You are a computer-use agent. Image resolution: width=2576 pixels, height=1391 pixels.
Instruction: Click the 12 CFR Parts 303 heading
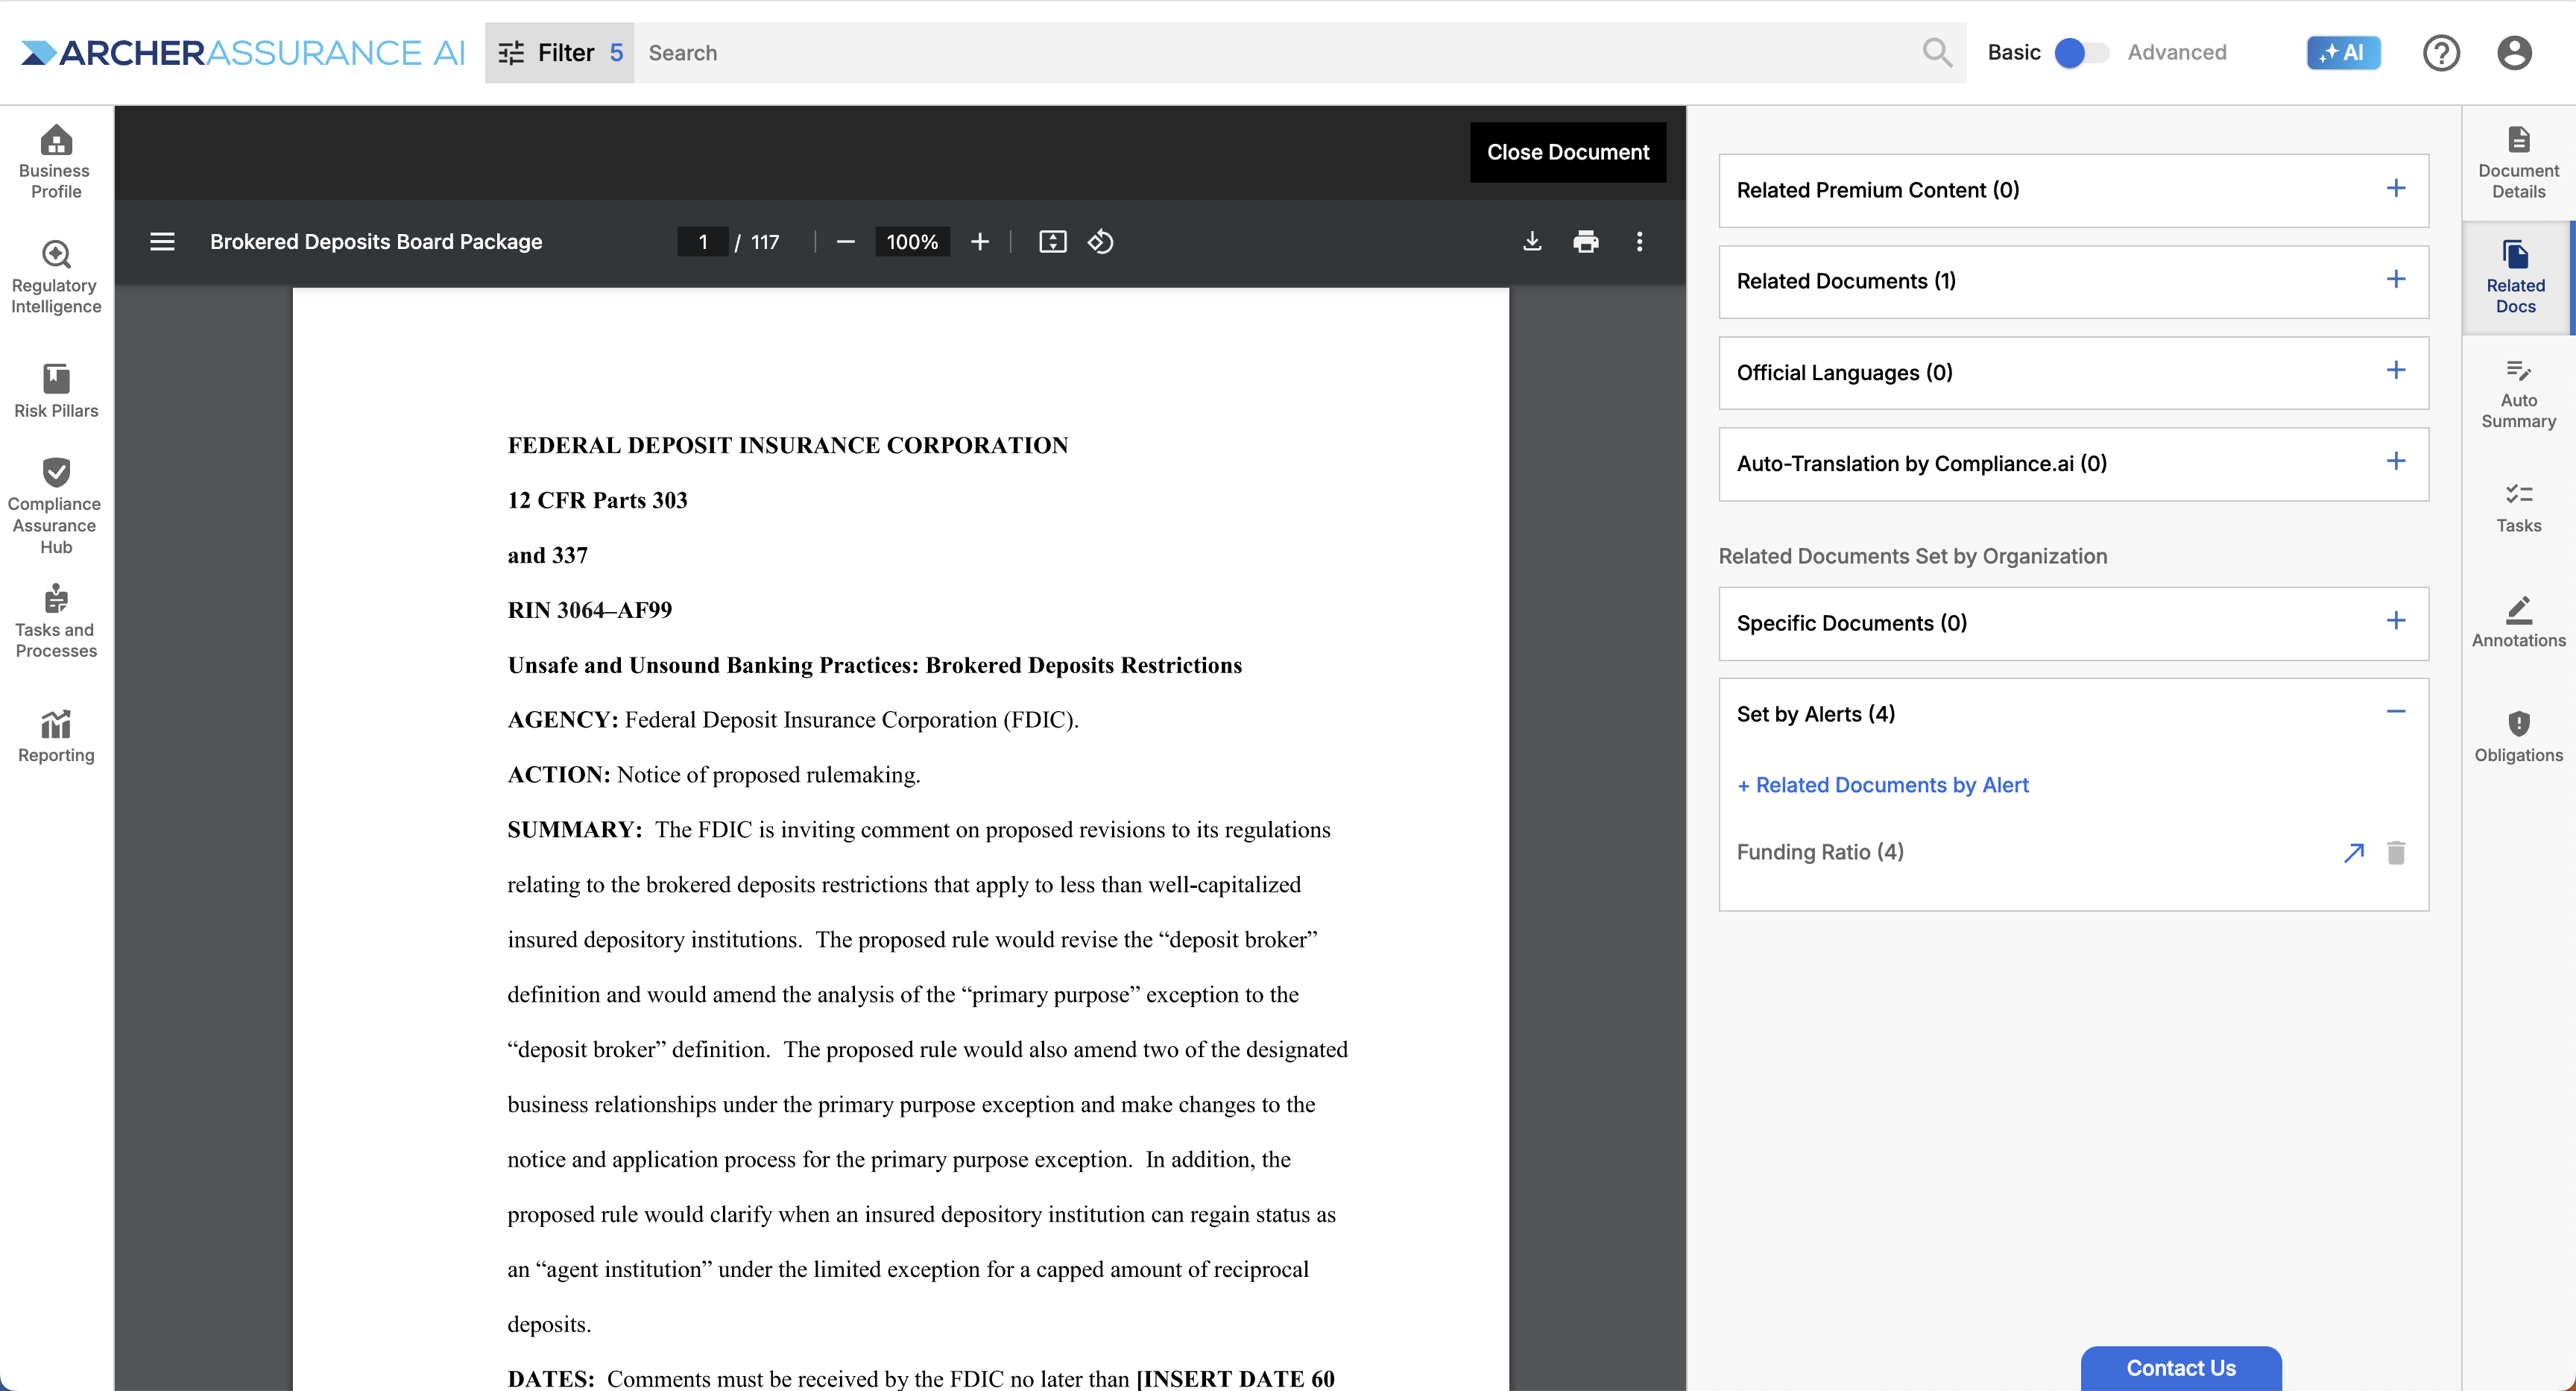coord(597,500)
